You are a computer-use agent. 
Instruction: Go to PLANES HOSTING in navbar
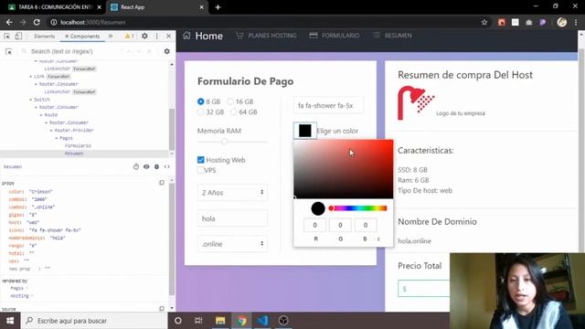[x=266, y=36]
